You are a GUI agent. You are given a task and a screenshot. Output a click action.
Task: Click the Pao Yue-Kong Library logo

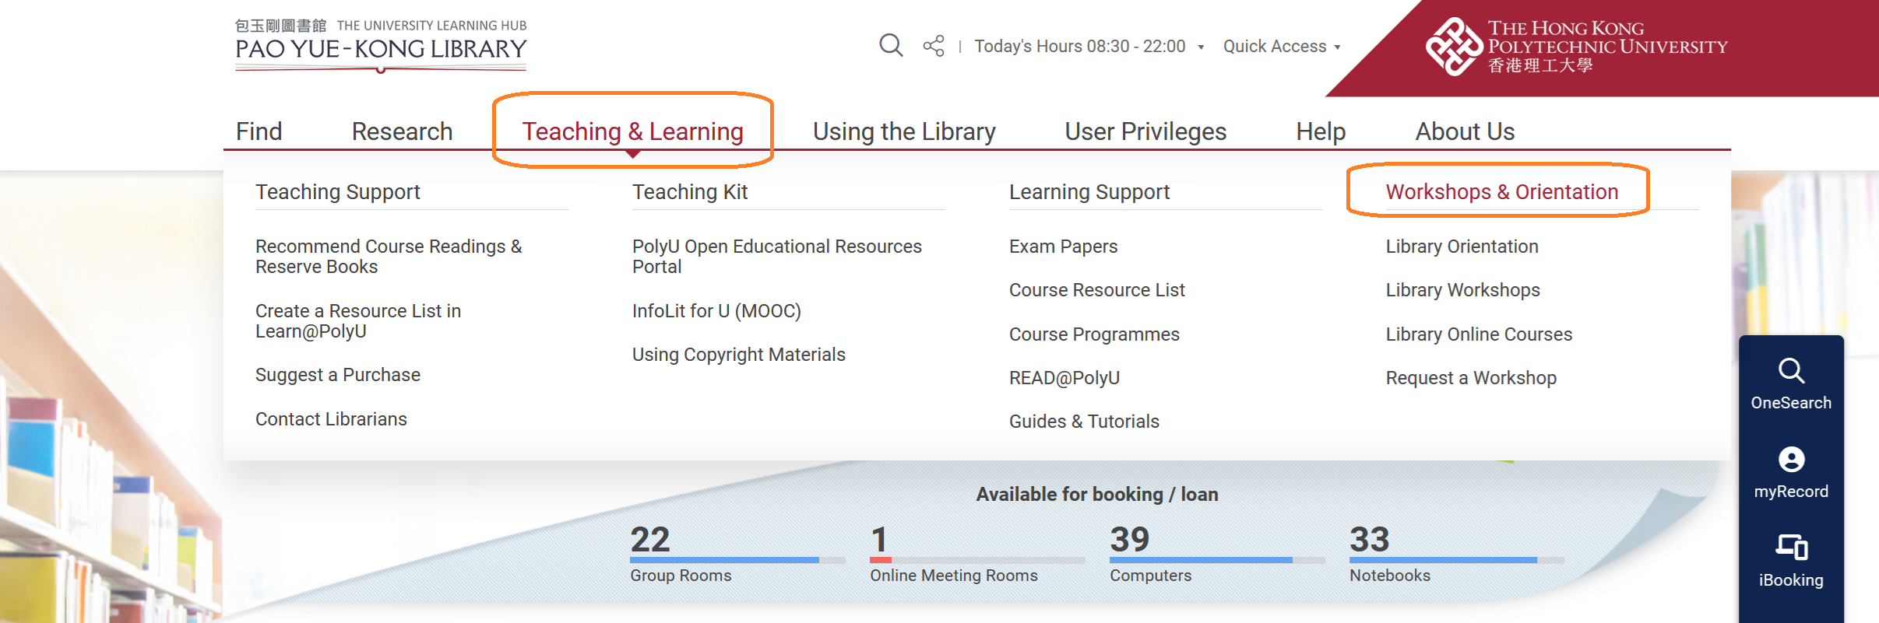click(x=381, y=45)
